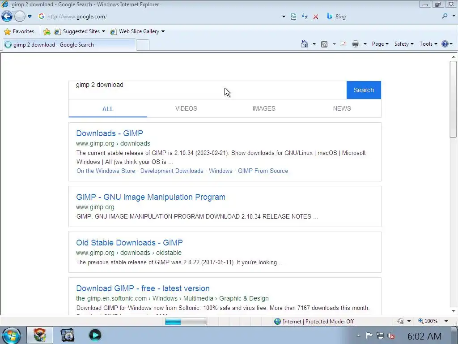Open the search provider dropdown arrow
Viewport: 458px width, 344px height.
(x=454, y=16)
